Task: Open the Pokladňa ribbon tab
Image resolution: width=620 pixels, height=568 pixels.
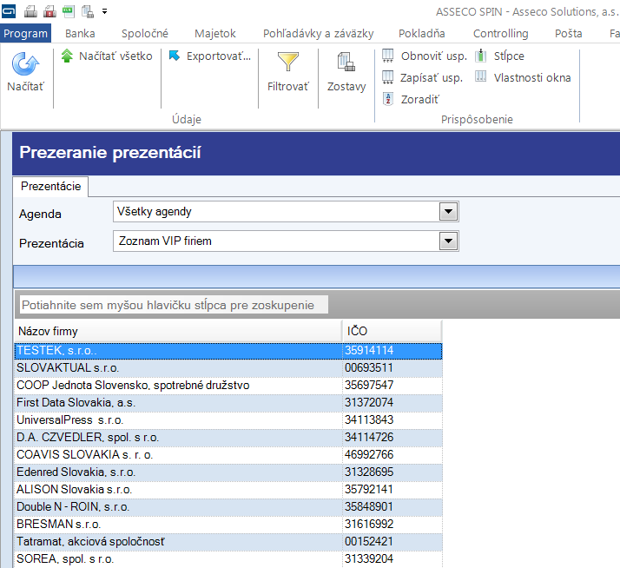Action: point(421,34)
